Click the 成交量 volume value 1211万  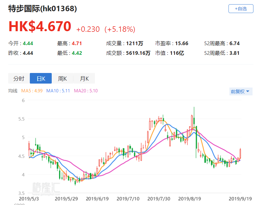[x=134, y=43]
